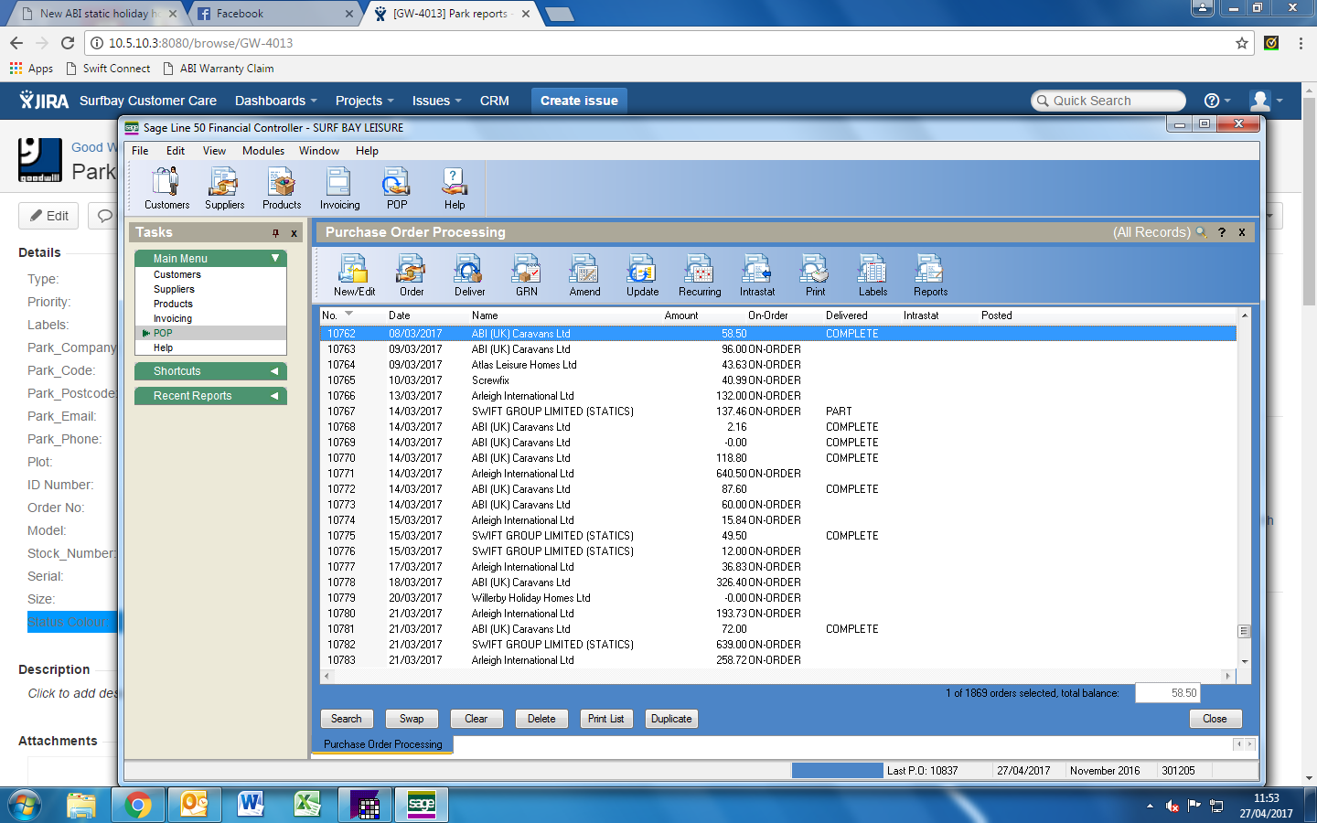Viewport: 1317px width, 823px height.
Task: Click the Suppliers icon in main toolbar
Action: [x=224, y=188]
